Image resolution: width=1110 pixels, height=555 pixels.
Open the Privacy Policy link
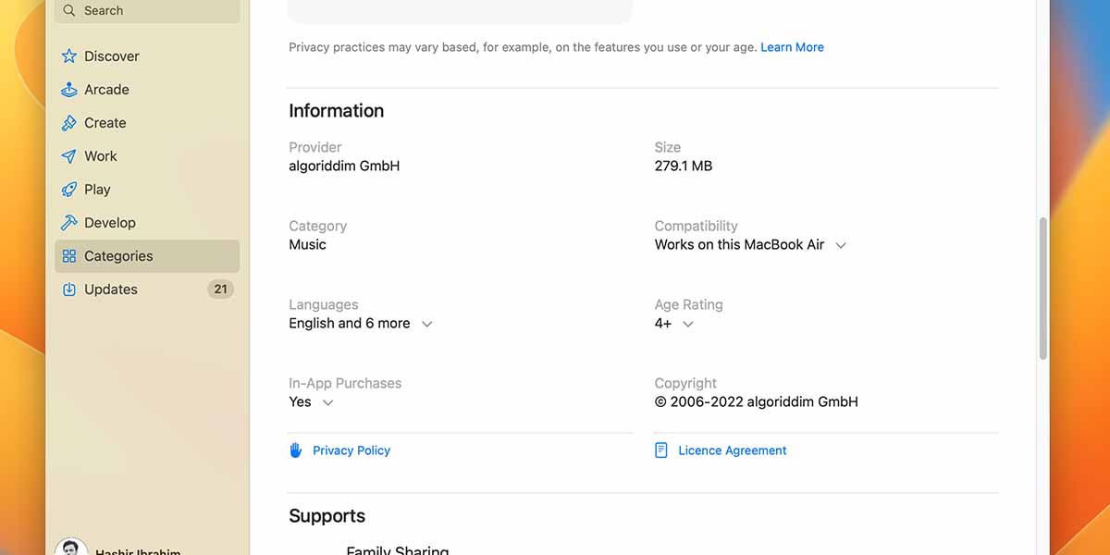pos(351,450)
